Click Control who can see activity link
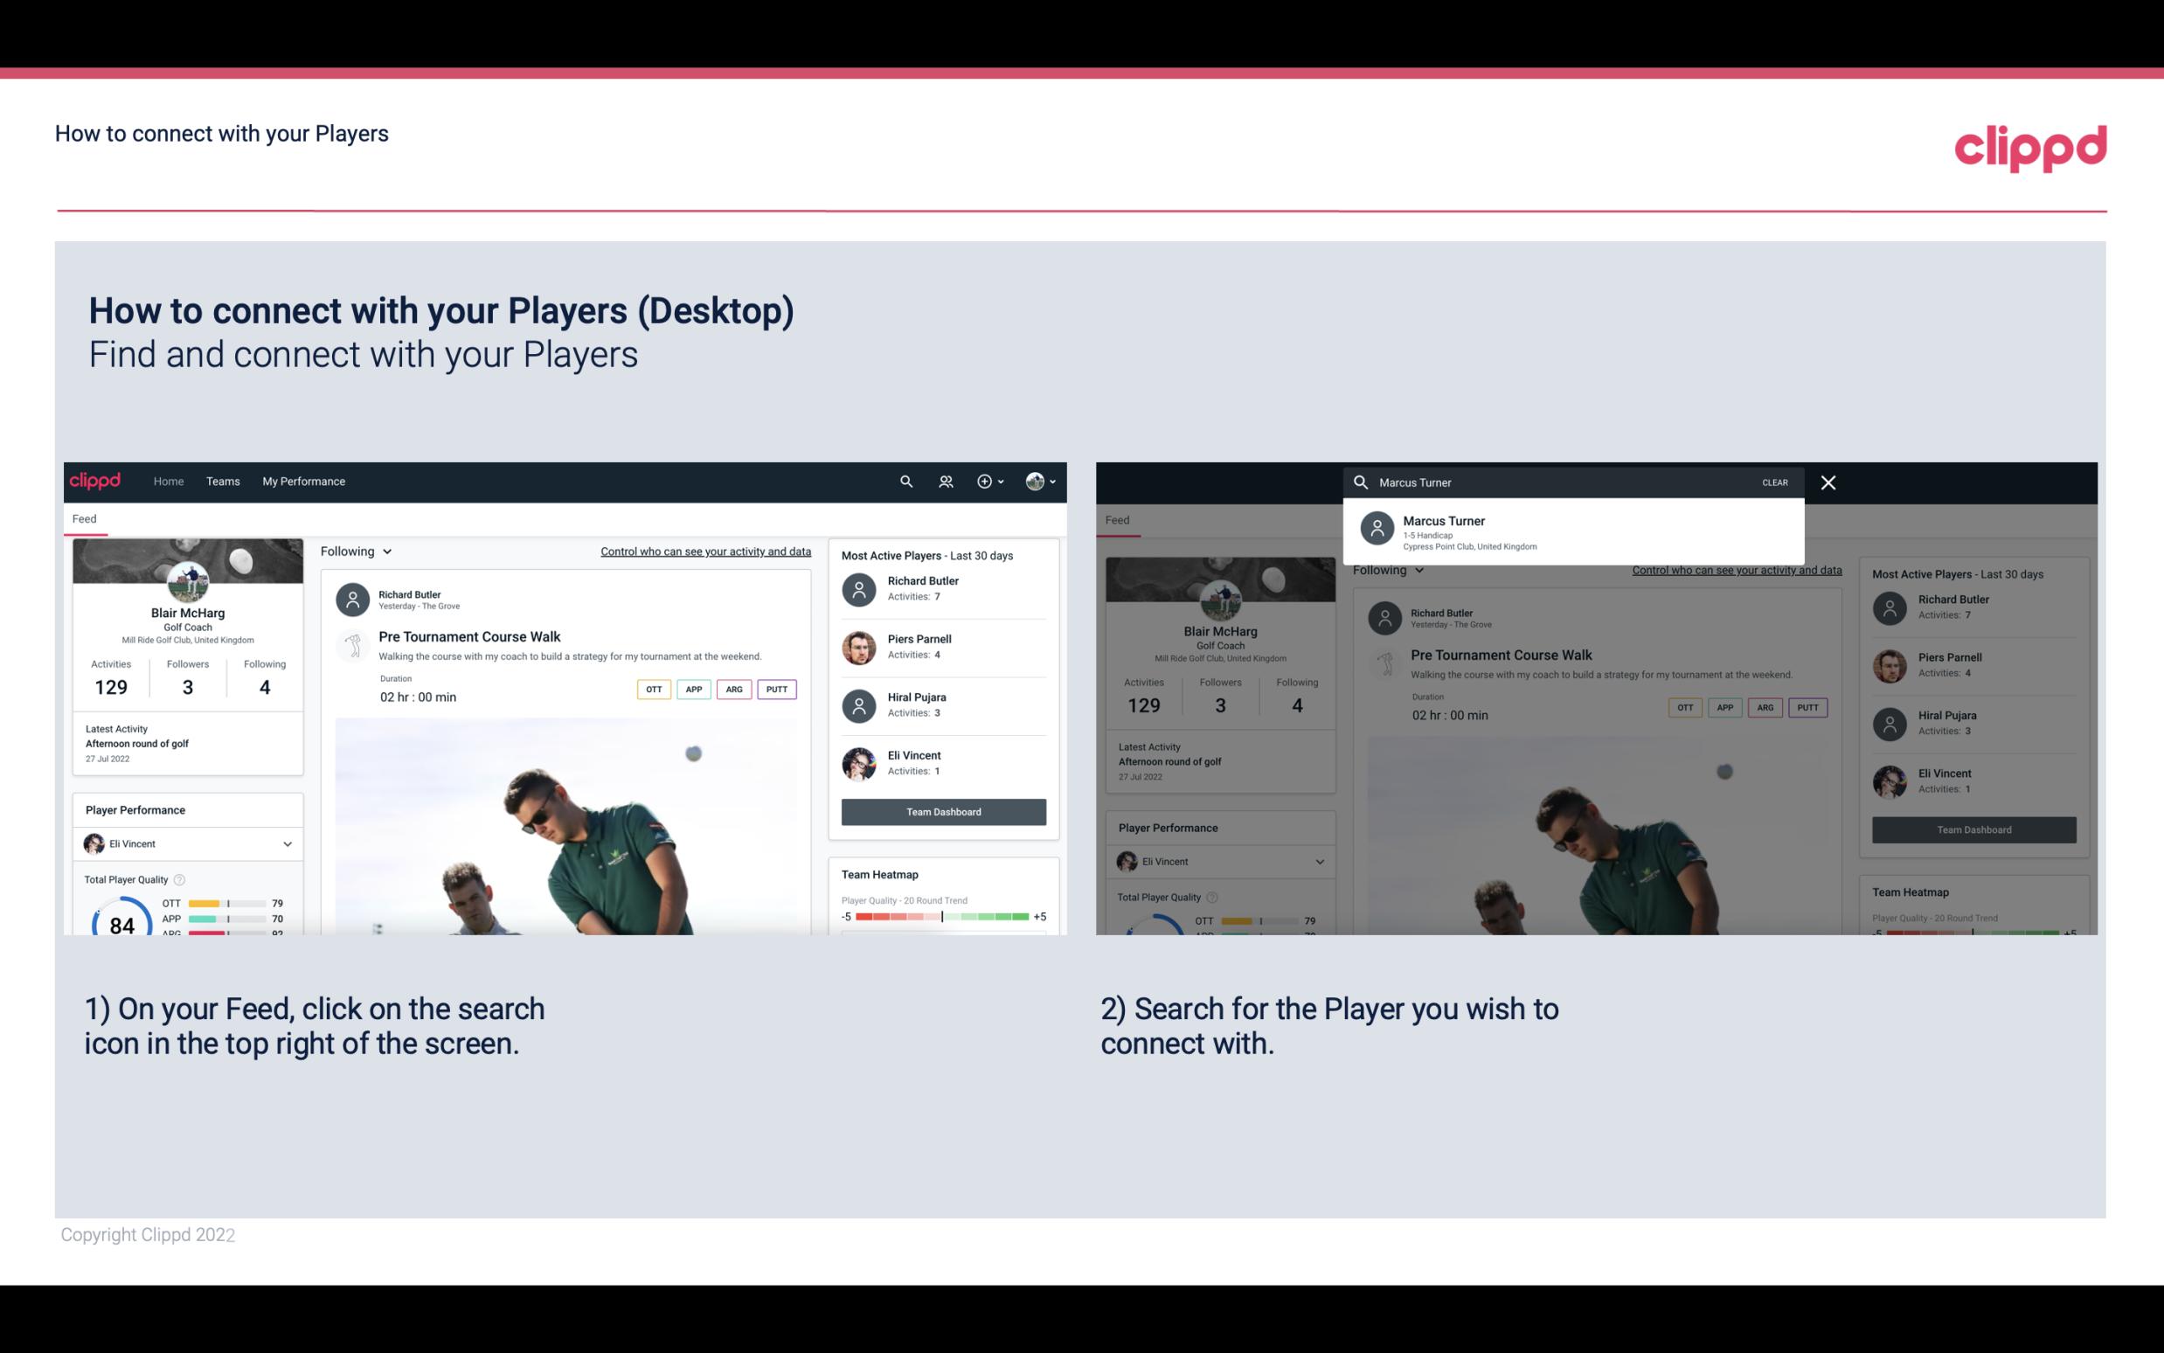2164x1353 pixels. pos(704,552)
